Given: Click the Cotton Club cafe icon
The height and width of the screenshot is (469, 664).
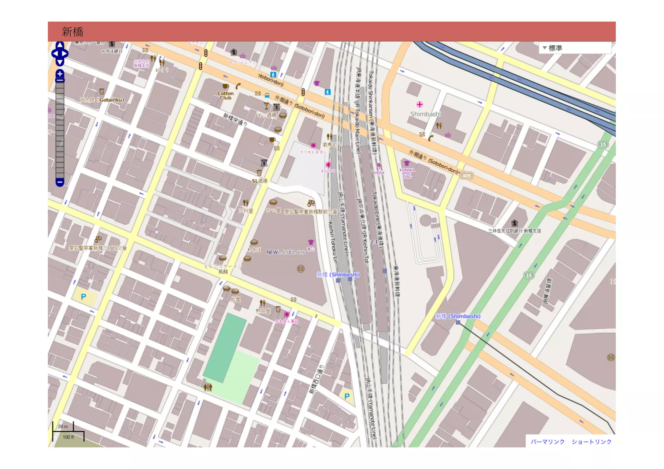Looking at the screenshot, I should [225, 86].
